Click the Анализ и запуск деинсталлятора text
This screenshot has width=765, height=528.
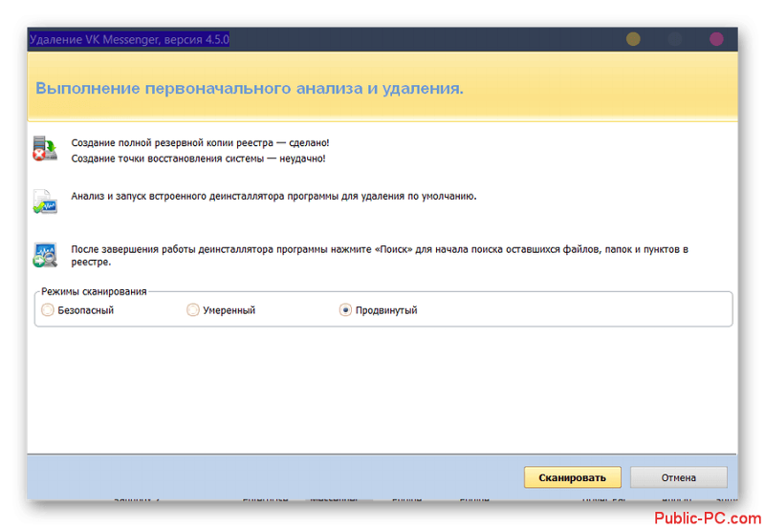[273, 196]
